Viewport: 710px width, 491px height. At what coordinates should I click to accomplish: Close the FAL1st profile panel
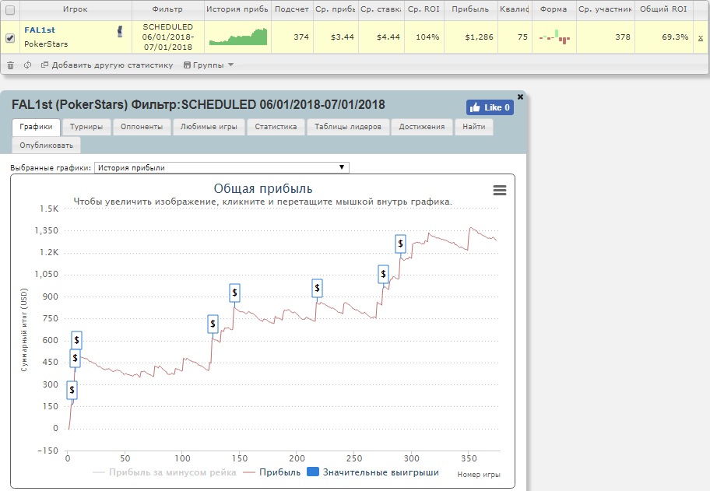coord(520,96)
